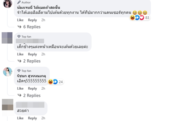Reply to the เด็กข้างๆ comment
Image resolution: width=195 pixels, height=121 pixels.
click(x=32, y=54)
